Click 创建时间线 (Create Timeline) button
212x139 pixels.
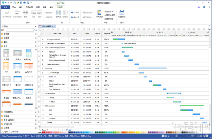(x=109, y=19)
